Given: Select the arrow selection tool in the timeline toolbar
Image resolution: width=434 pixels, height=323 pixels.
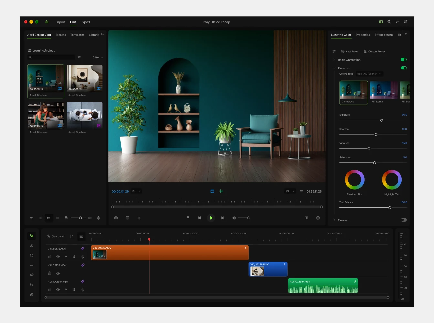Looking at the screenshot, I should (32, 236).
